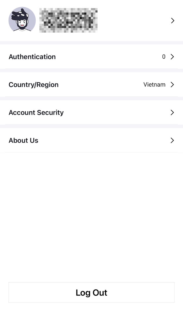183x313 pixels.
Task: Click the blurred username text
Action: coord(68,20)
